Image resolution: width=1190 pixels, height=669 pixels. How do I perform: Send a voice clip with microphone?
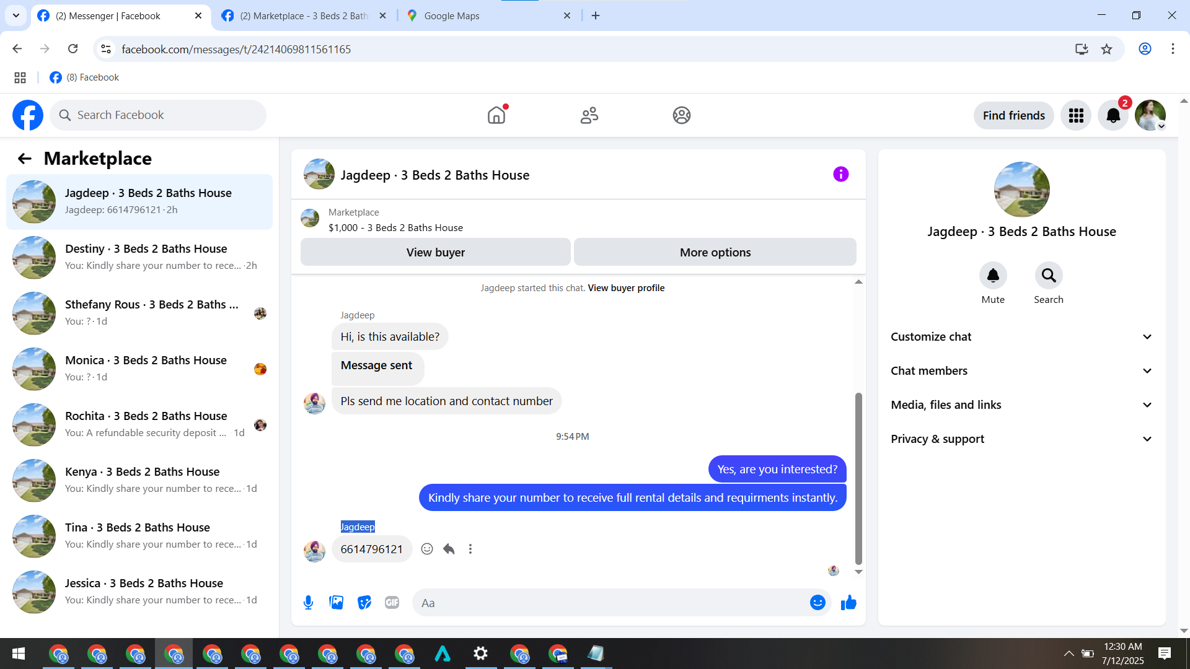point(308,602)
